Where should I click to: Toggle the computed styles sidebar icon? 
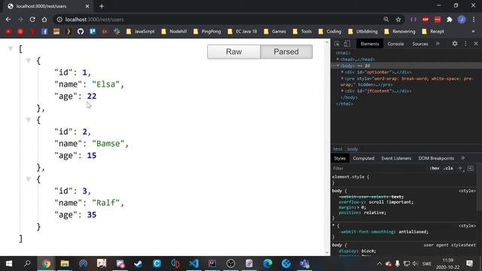470,168
